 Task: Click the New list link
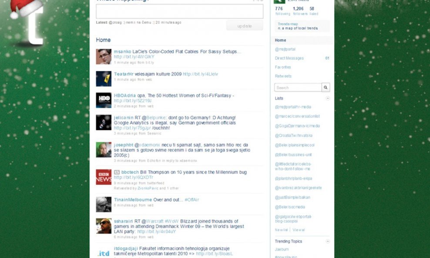(x=281, y=230)
